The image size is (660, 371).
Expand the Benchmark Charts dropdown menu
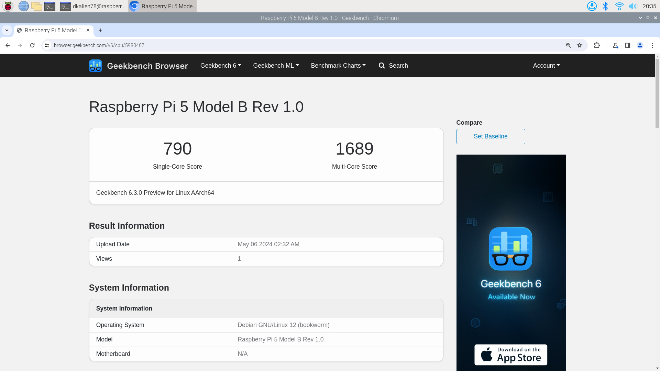338,66
